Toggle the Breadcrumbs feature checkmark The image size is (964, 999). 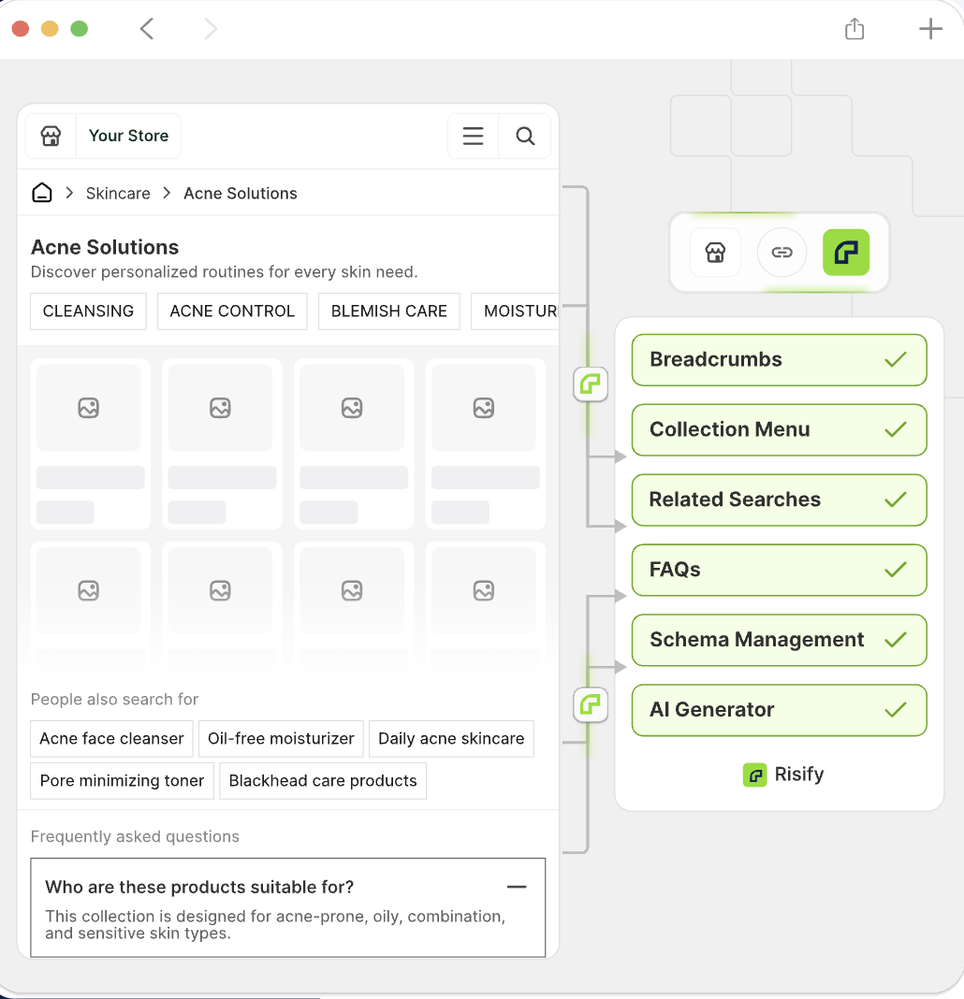click(897, 359)
